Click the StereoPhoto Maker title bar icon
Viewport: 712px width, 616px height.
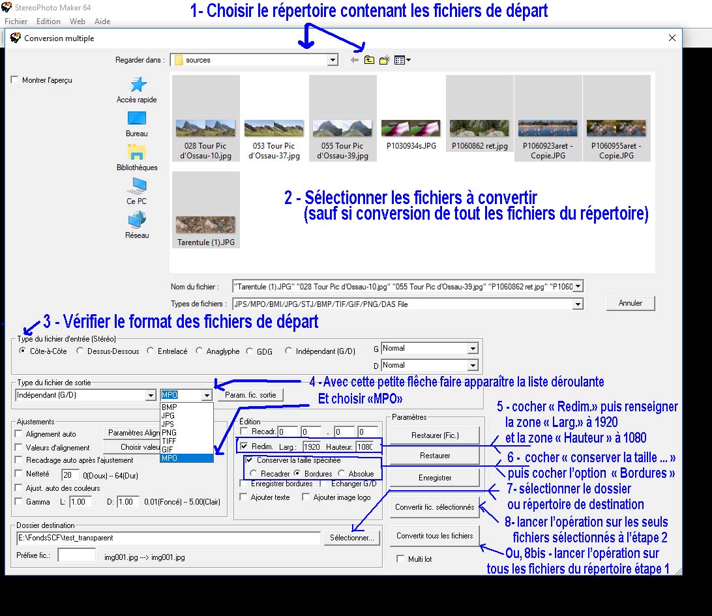(x=7, y=7)
